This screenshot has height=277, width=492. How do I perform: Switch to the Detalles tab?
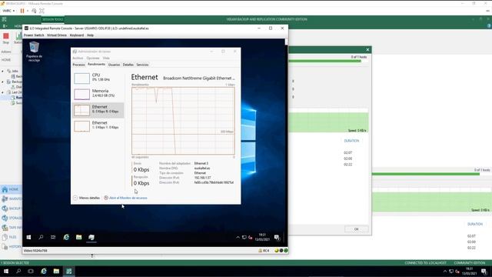(128, 65)
